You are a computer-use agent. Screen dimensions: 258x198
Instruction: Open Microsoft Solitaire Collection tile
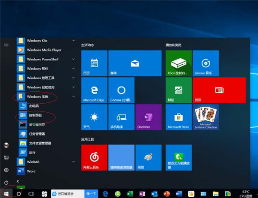click(x=206, y=117)
